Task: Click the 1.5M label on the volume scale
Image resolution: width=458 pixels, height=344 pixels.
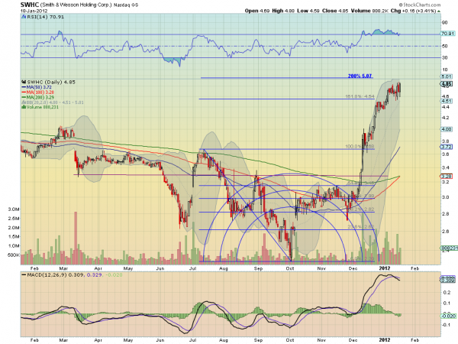Action: 14,237
